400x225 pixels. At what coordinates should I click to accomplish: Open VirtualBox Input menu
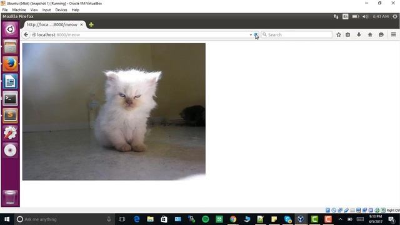click(x=46, y=10)
